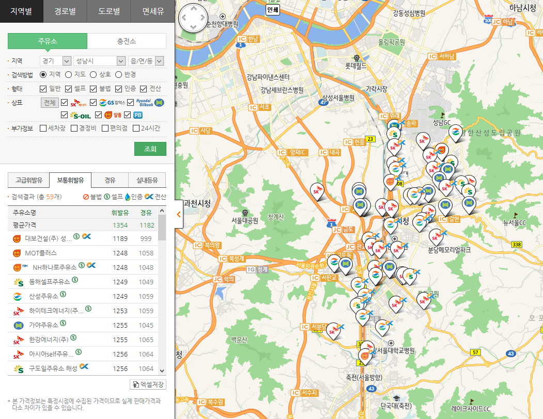Enable the 세차장 additional filter
543x419 pixels.
[x=43, y=128]
